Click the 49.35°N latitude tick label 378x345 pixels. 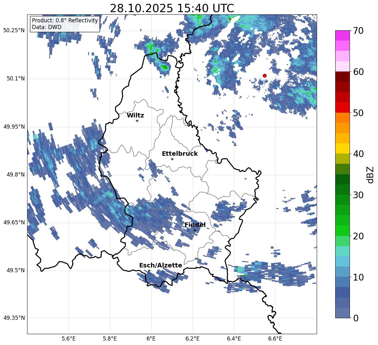pyautogui.click(x=14, y=318)
